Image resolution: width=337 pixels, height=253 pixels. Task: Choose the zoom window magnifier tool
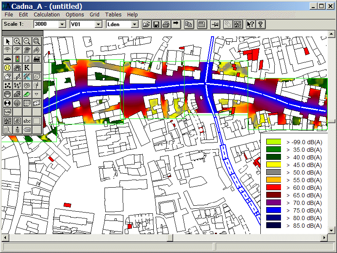click(37, 41)
